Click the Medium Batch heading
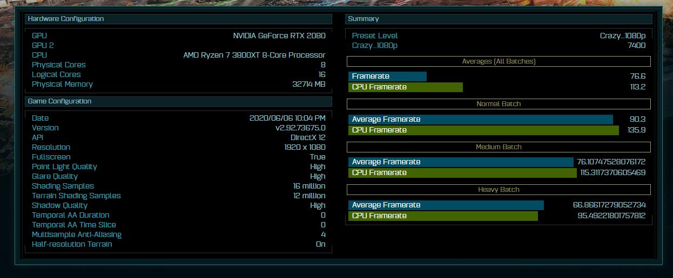 click(498, 147)
